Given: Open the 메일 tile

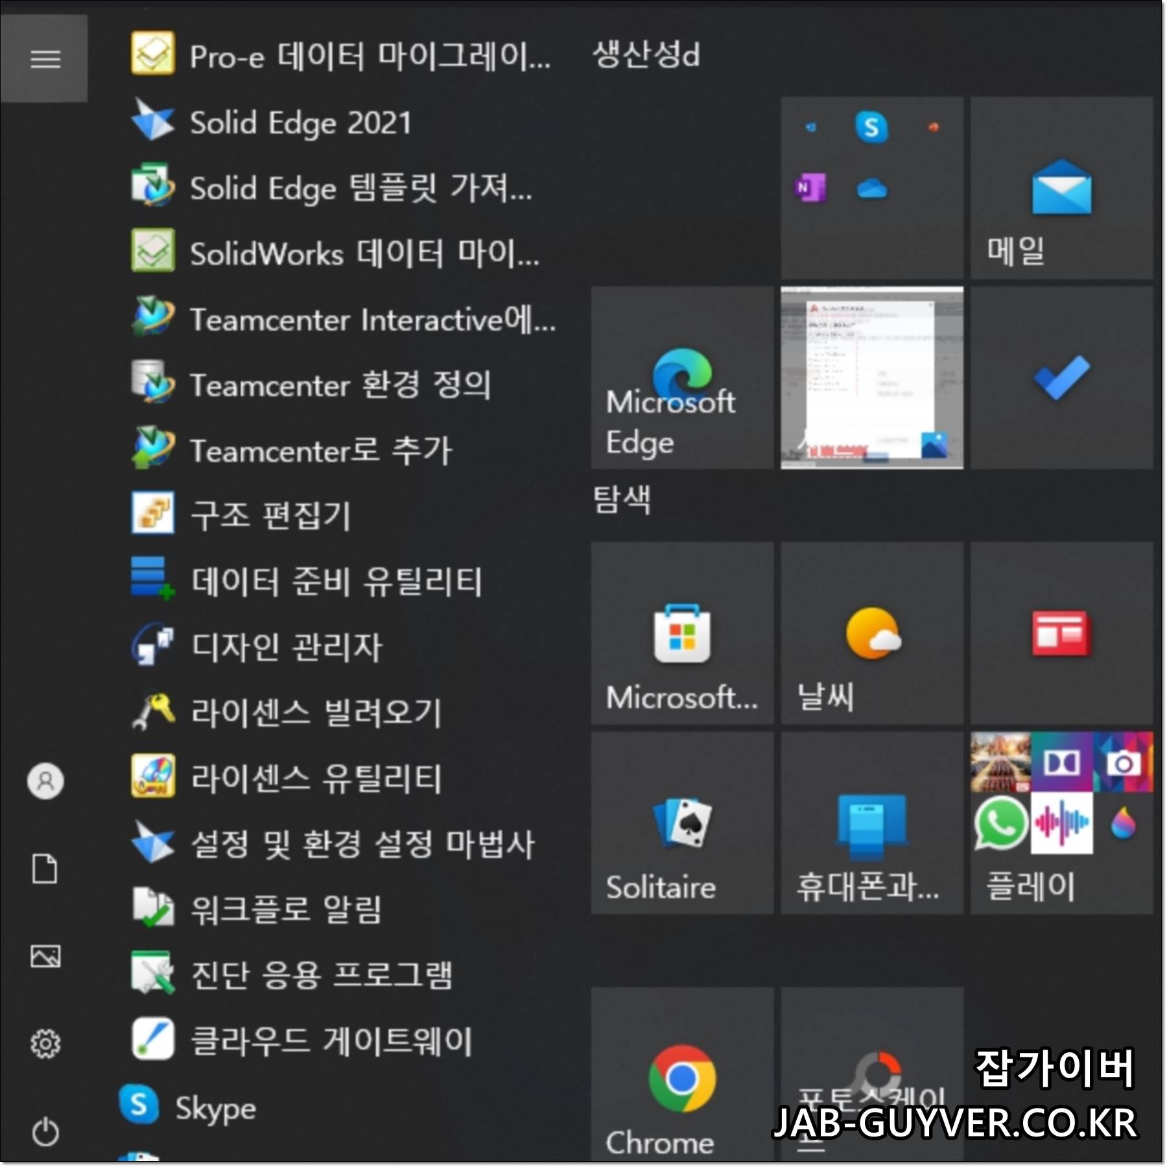Looking at the screenshot, I should click(x=1061, y=188).
